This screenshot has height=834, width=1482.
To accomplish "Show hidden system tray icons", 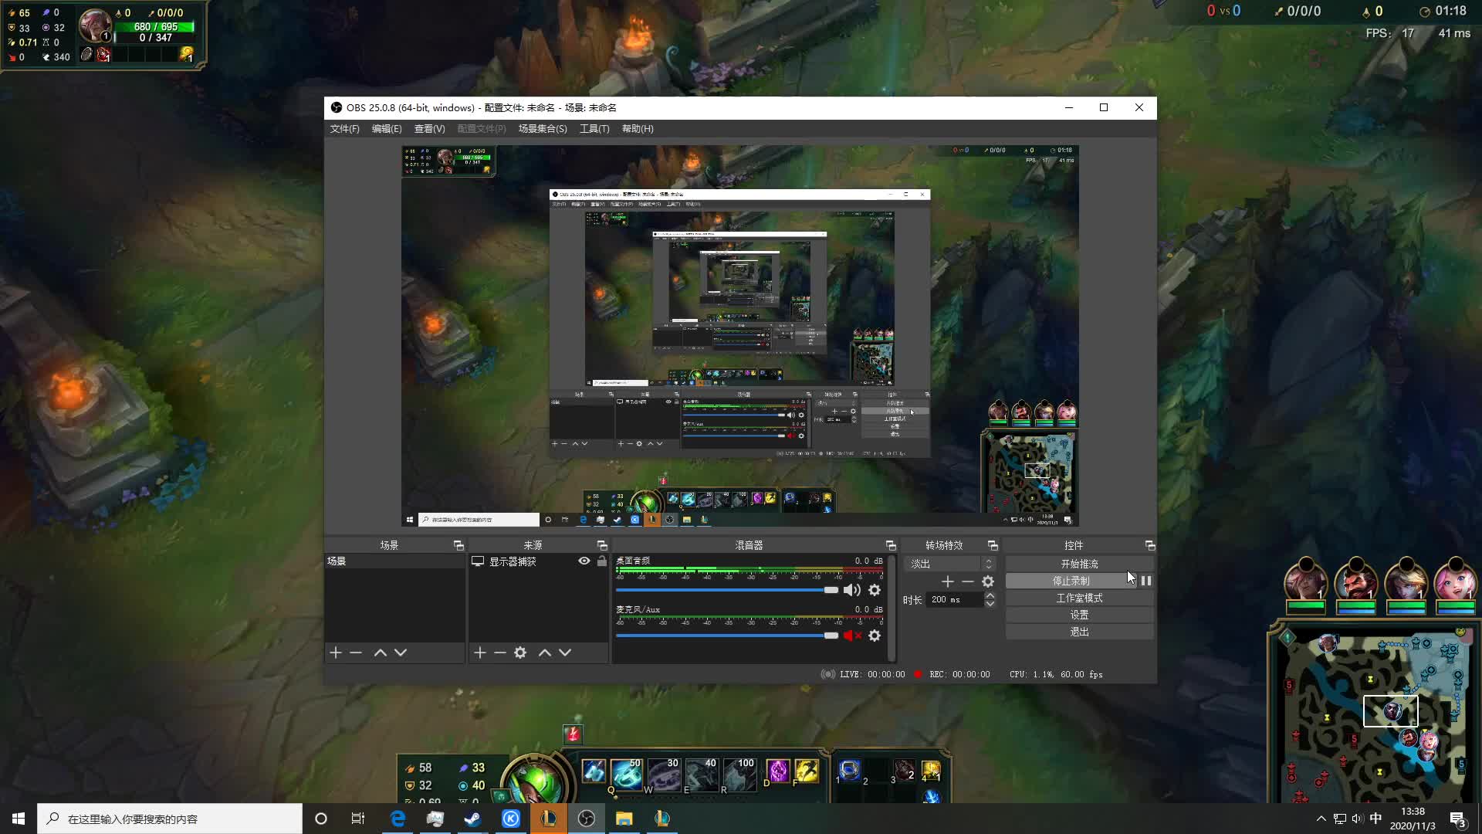I will click(x=1321, y=819).
